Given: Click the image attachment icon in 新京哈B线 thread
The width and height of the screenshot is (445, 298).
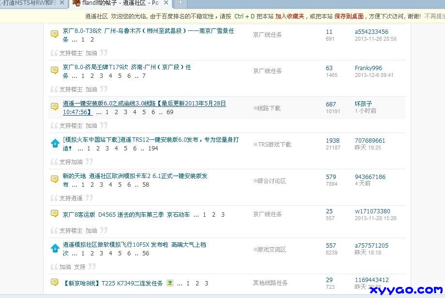Looking at the screenshot, I should 170,283.
